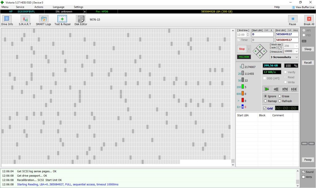Click the Sleep button
This screenshot has width=316, height=188.
308,49
